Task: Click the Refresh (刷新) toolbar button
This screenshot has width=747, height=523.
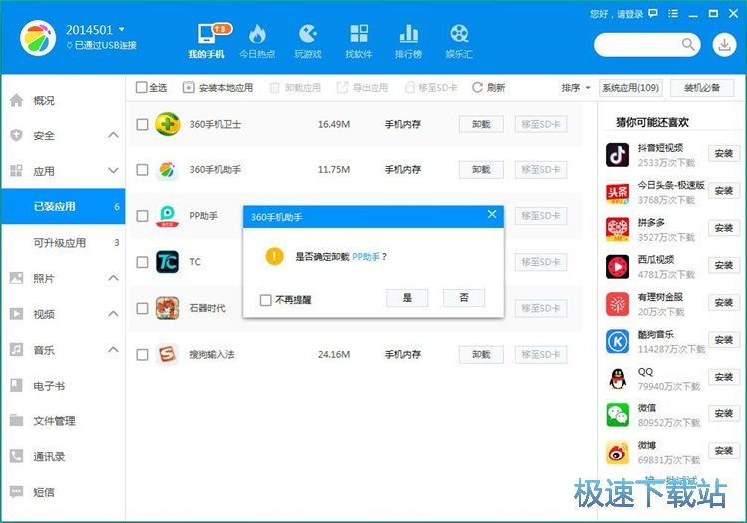Action: click(x=488, y=88)
